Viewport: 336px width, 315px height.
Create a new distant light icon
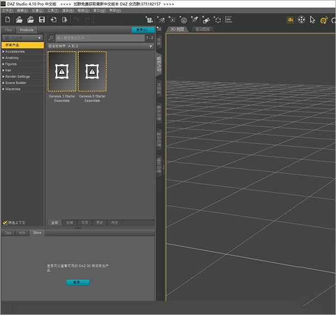pyautogui.click(x=161, y=20)
